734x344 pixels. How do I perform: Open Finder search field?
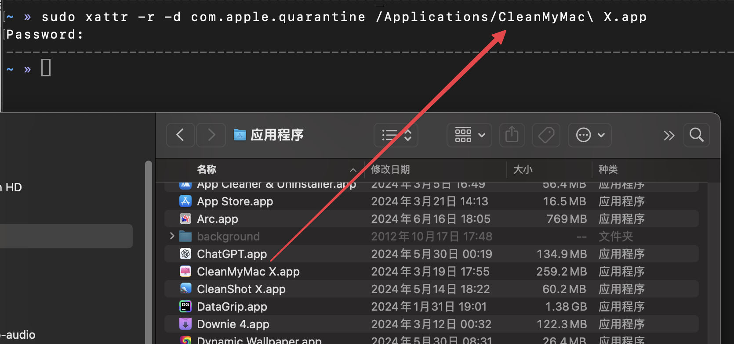[x=697, y=135]
